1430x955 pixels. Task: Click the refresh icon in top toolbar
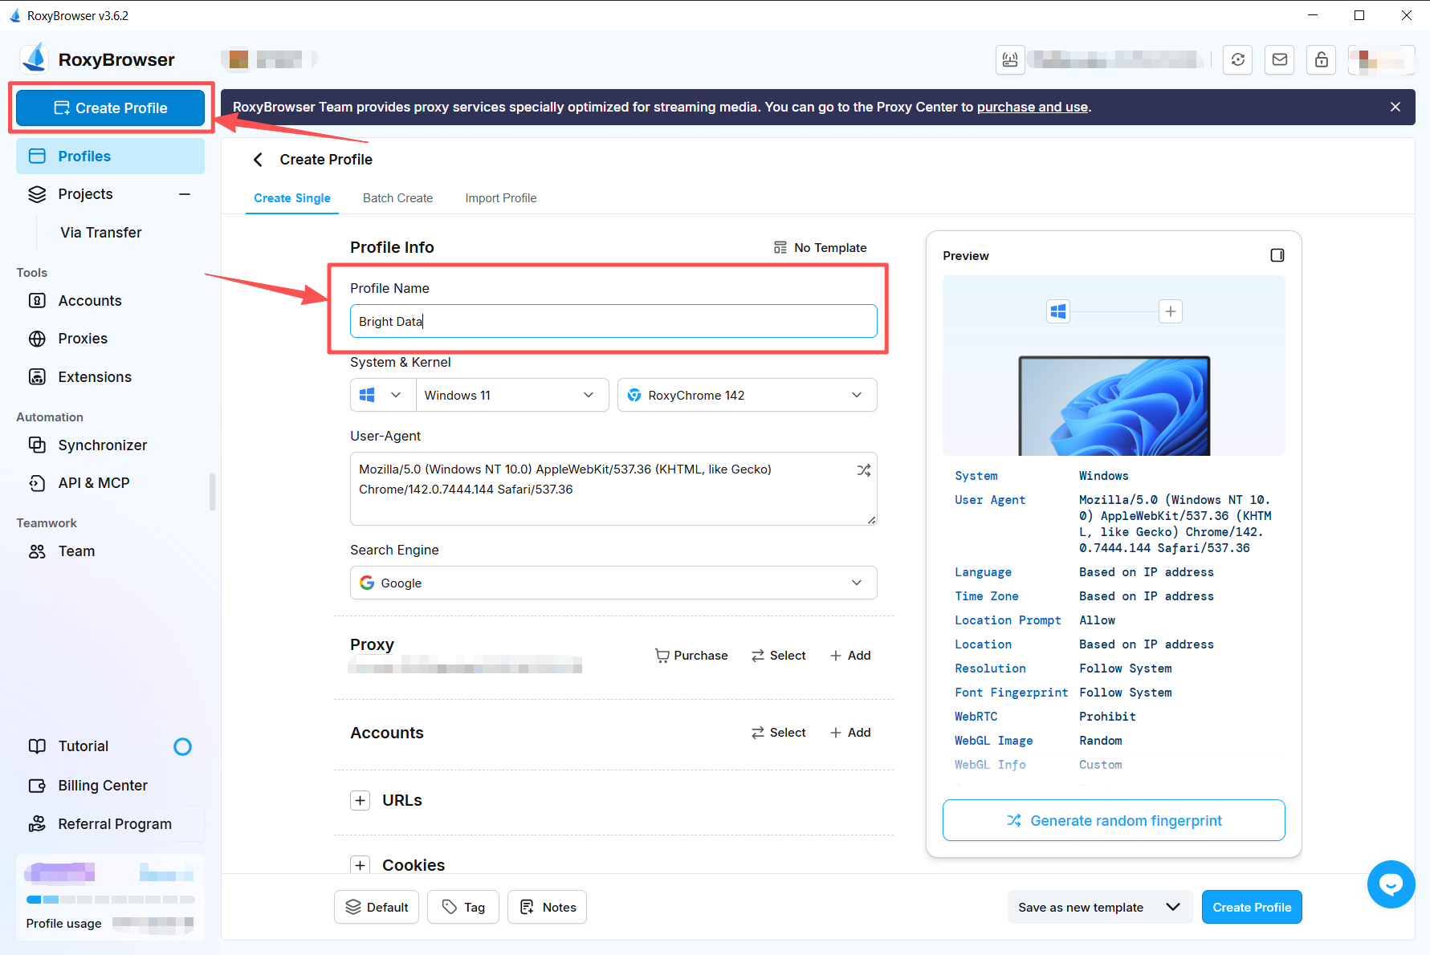pyautogui.click(x=1237, y=59)
